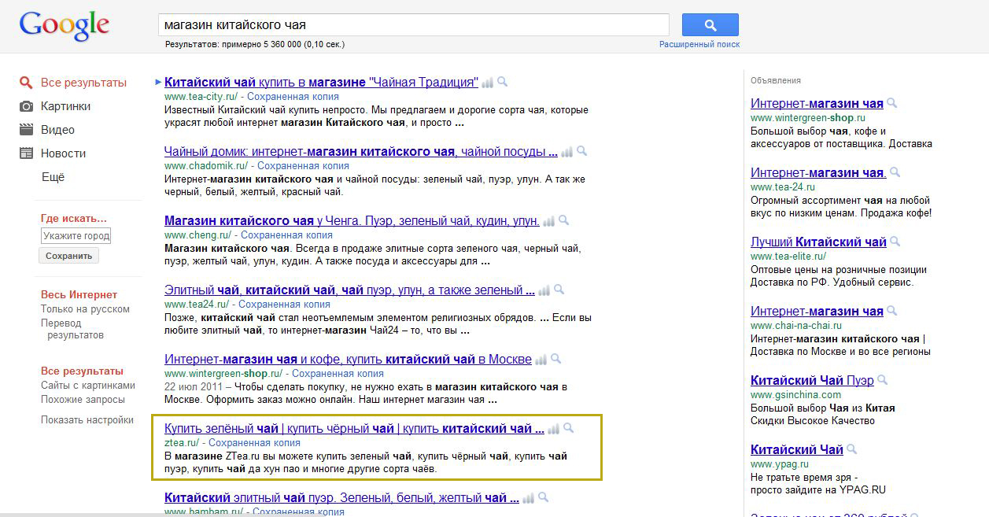Choose Перевод результатов filter
The width and height of the screenshot is (989, 517).
[72, 329]
